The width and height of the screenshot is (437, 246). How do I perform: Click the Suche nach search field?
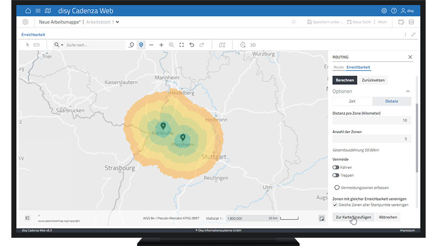pyautogui.click(x=95, y=45)
